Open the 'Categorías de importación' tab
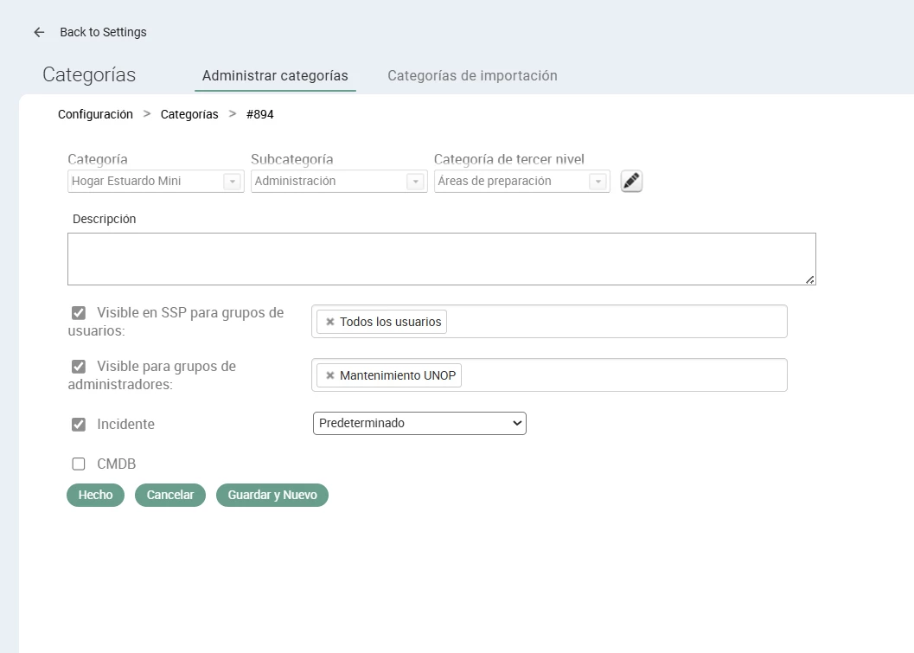This screenshot has height=653, width=914. coord(472,76)
